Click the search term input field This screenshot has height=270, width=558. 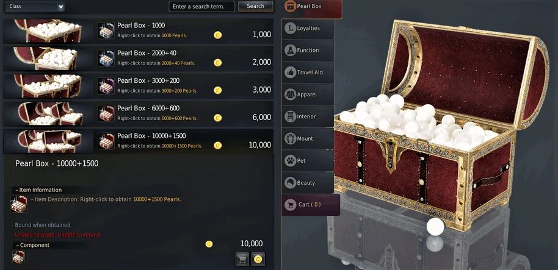coord(202,6)
